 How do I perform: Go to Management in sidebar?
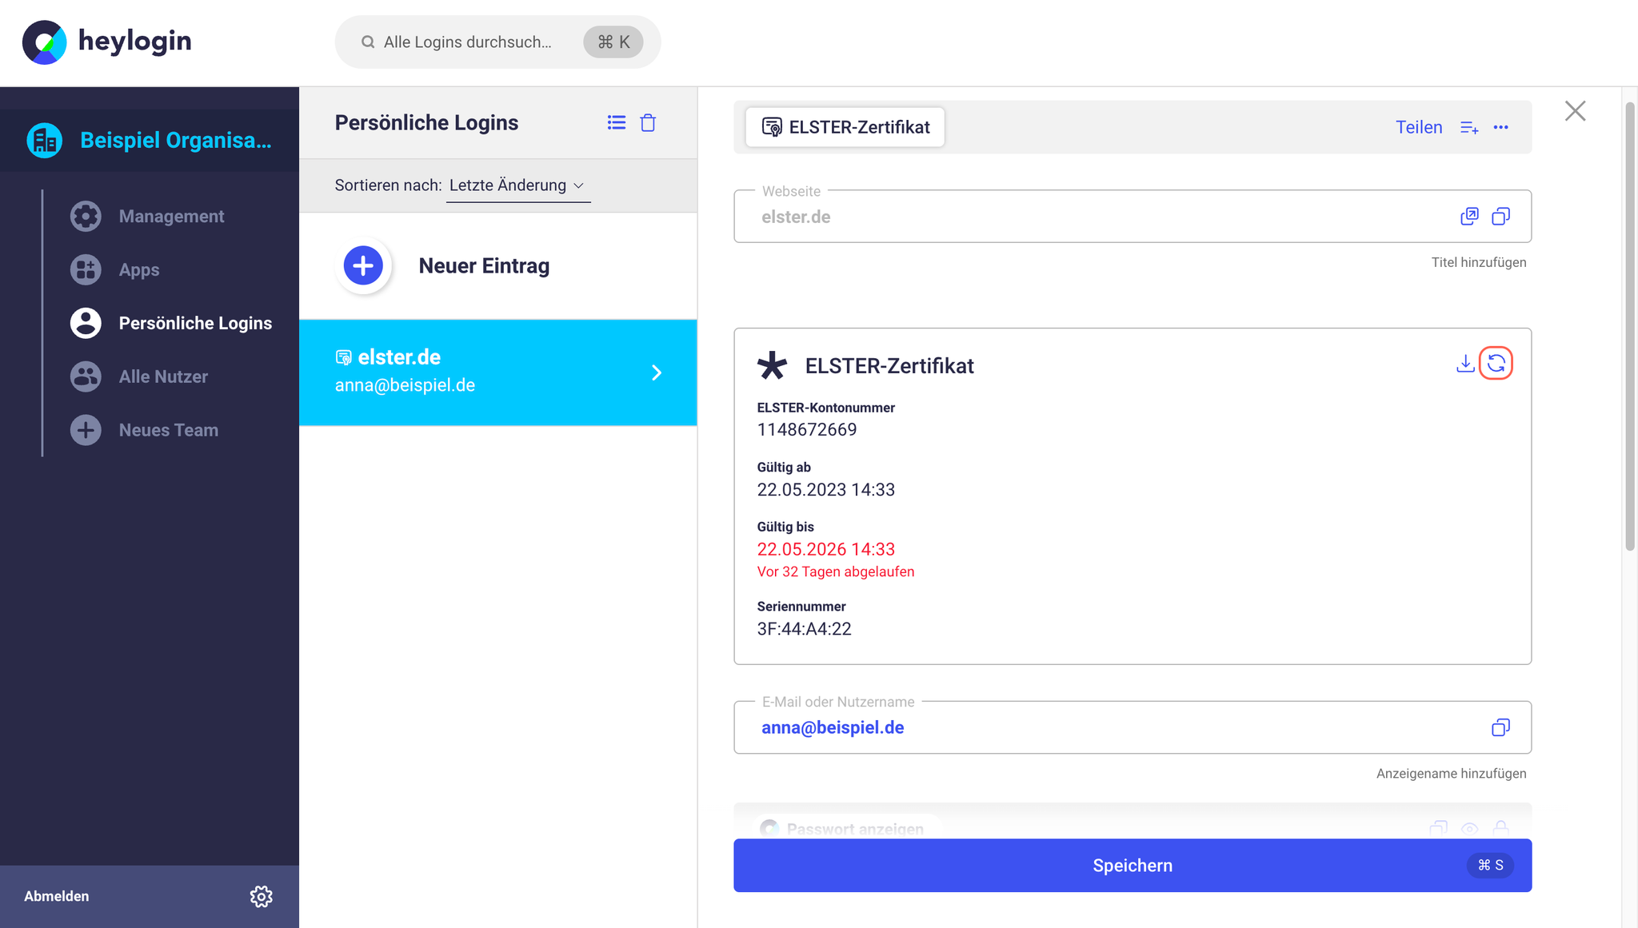click(171, 216)
